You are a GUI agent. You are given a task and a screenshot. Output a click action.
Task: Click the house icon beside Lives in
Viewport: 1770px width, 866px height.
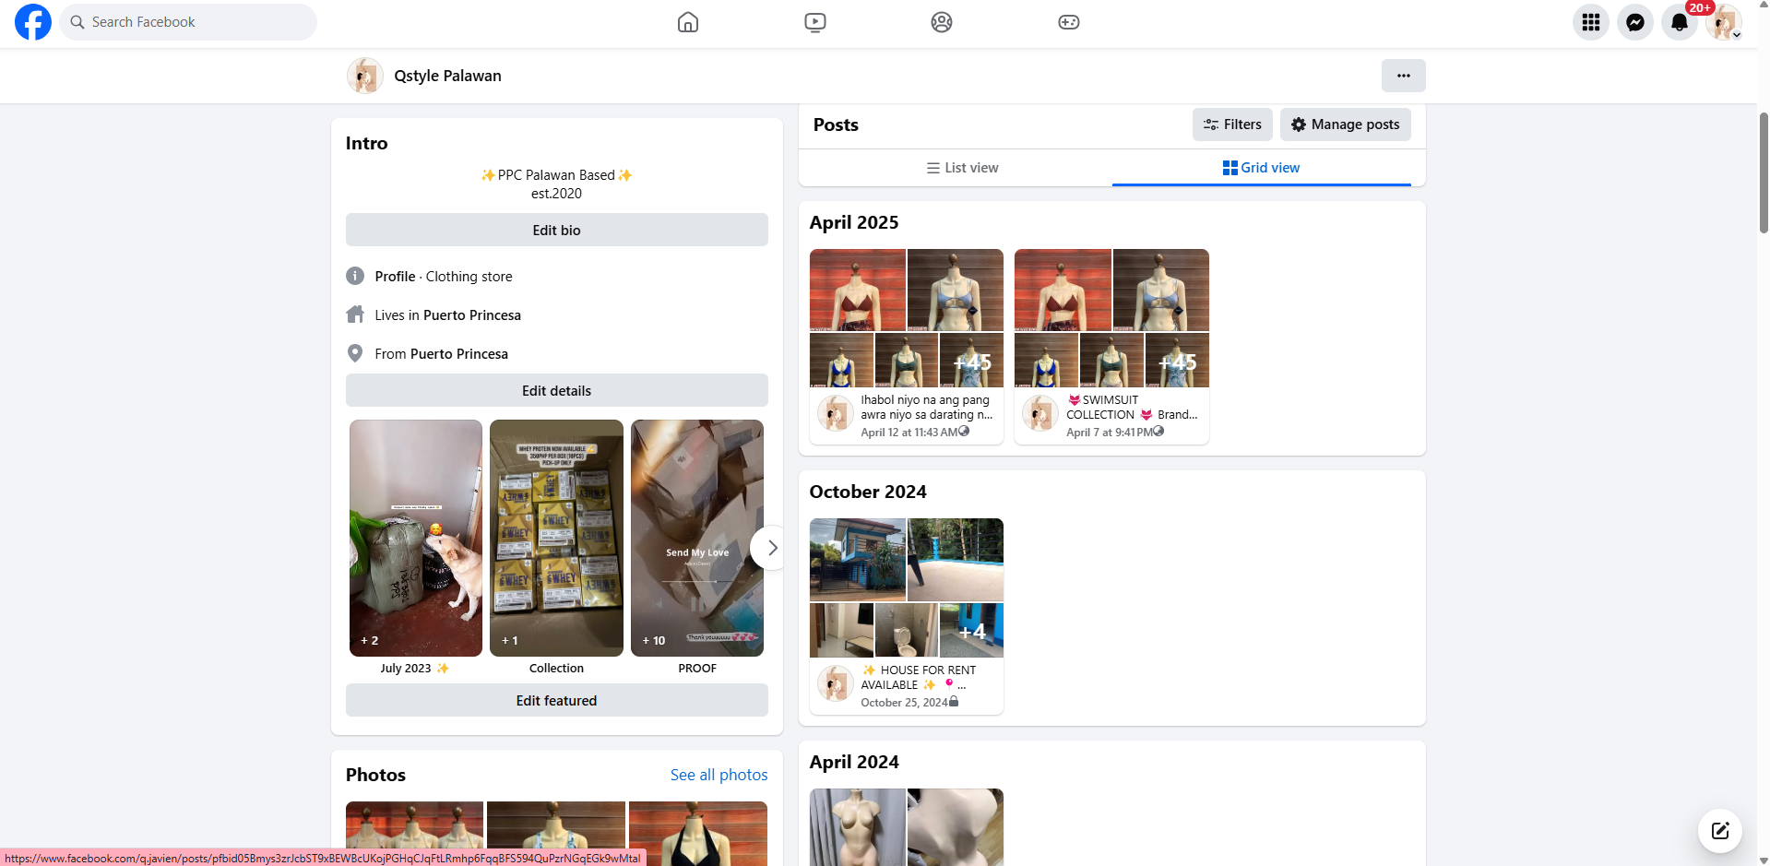[355, 314]
